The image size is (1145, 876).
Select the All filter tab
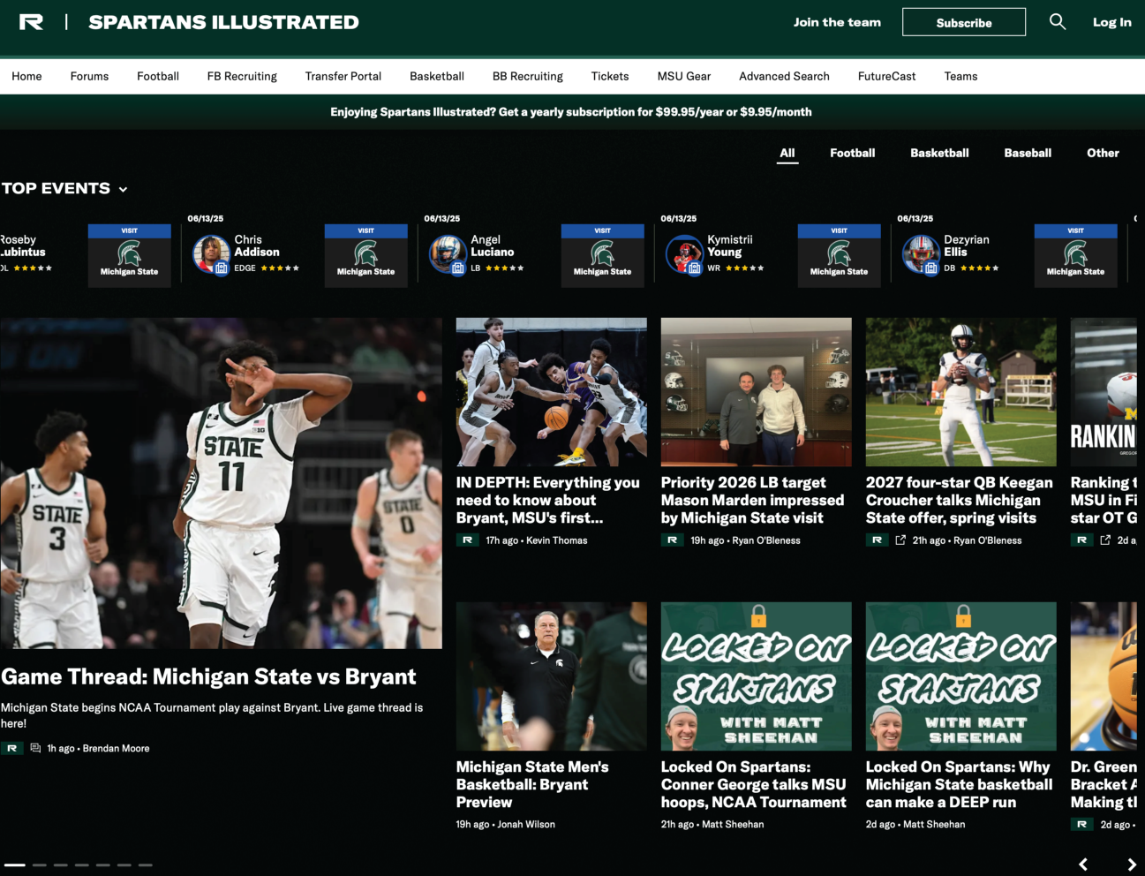[x=787, y=153]
